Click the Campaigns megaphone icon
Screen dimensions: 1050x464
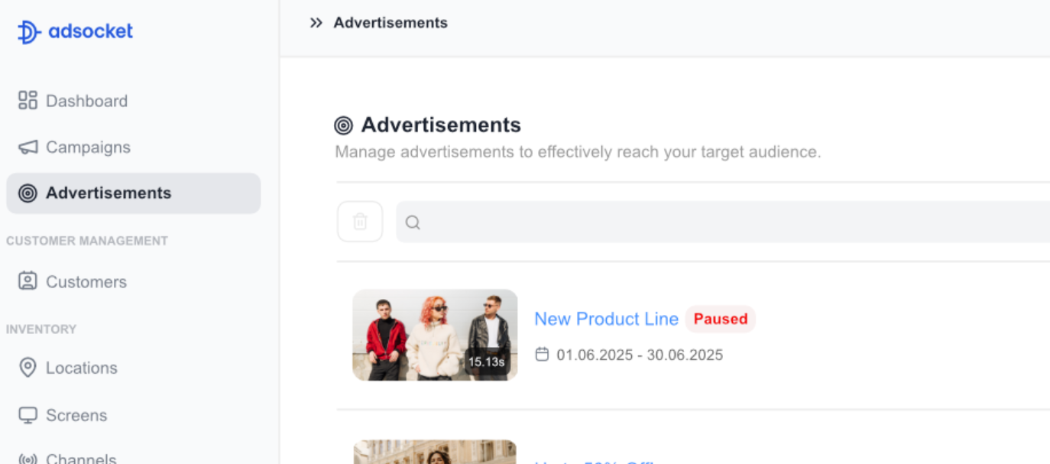tap(28, 147)
